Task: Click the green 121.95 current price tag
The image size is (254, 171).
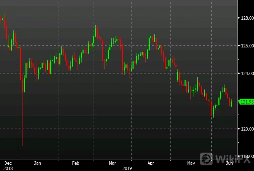Action: tap(246, 102)
